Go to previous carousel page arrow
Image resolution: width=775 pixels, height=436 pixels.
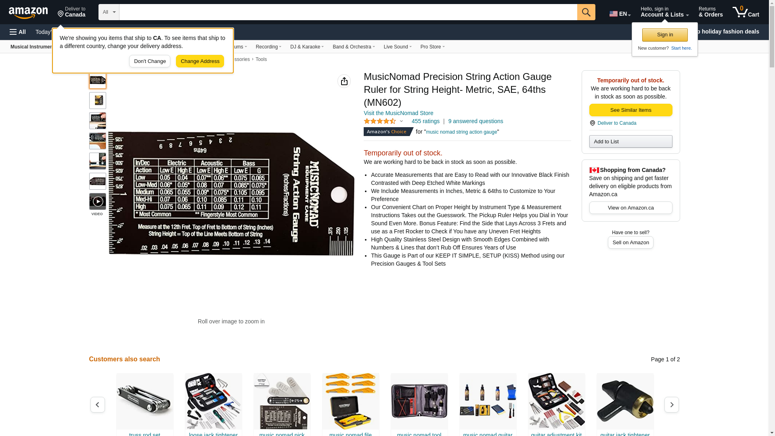click(98, 405)
